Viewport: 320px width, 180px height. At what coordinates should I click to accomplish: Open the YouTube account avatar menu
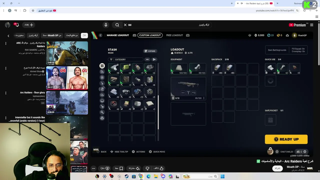pyautogui.click(x=8, y=25)
